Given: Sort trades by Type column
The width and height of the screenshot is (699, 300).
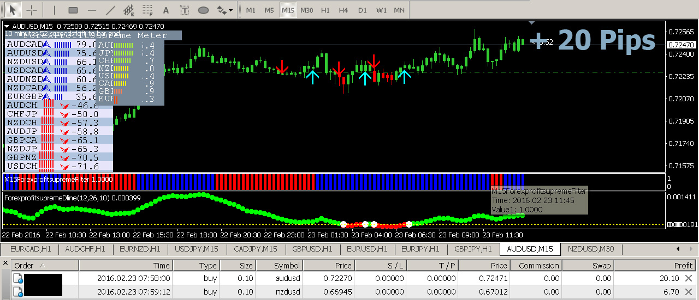Looking at the screenshot, I should tap(197, 266).
